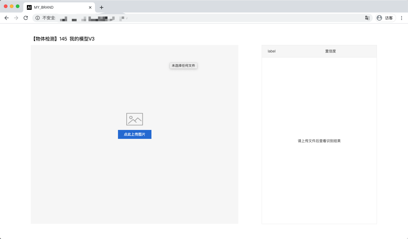Open the Chrome three-dot menu

coord(401,18)
